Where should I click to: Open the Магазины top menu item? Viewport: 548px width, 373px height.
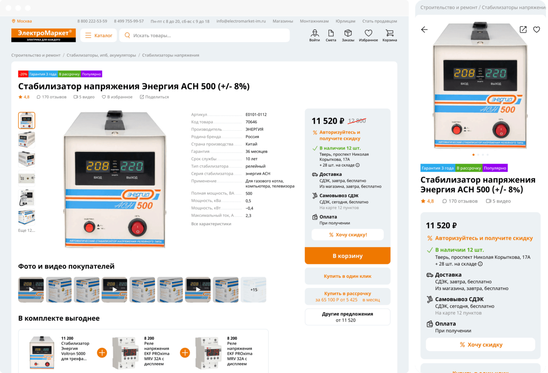(x=283, y=21)
